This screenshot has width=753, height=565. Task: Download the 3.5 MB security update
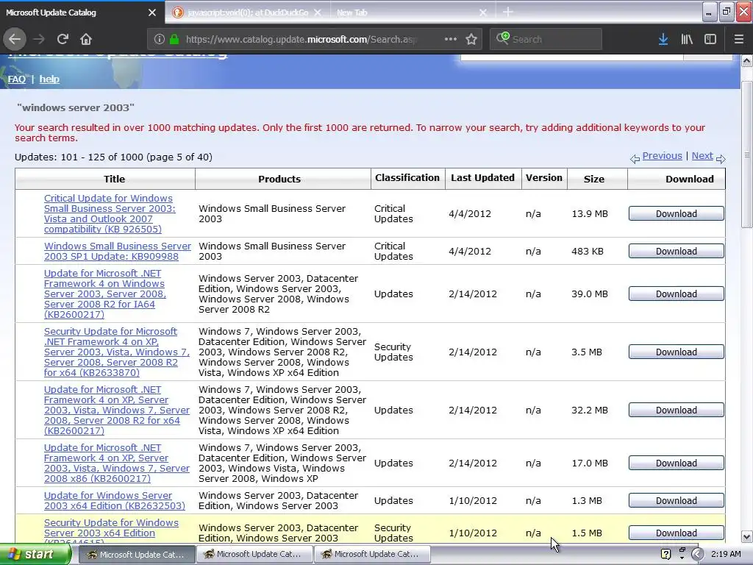pyautogui.click(x=677, y=352)
